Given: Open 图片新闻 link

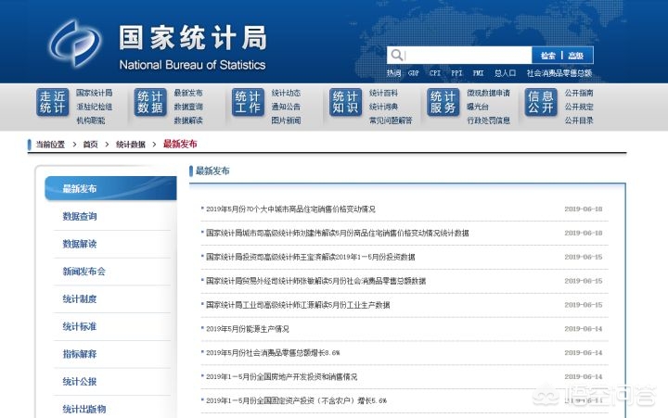Looking at the screenshot, I should (286, 120).
